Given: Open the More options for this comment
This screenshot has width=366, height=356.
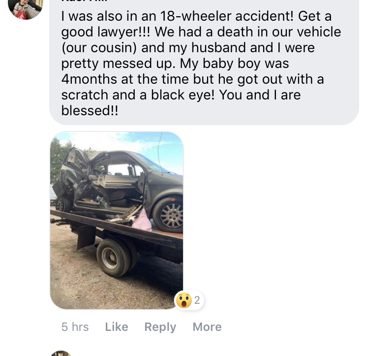Looking at the screenshot, I should coord(207,326).
